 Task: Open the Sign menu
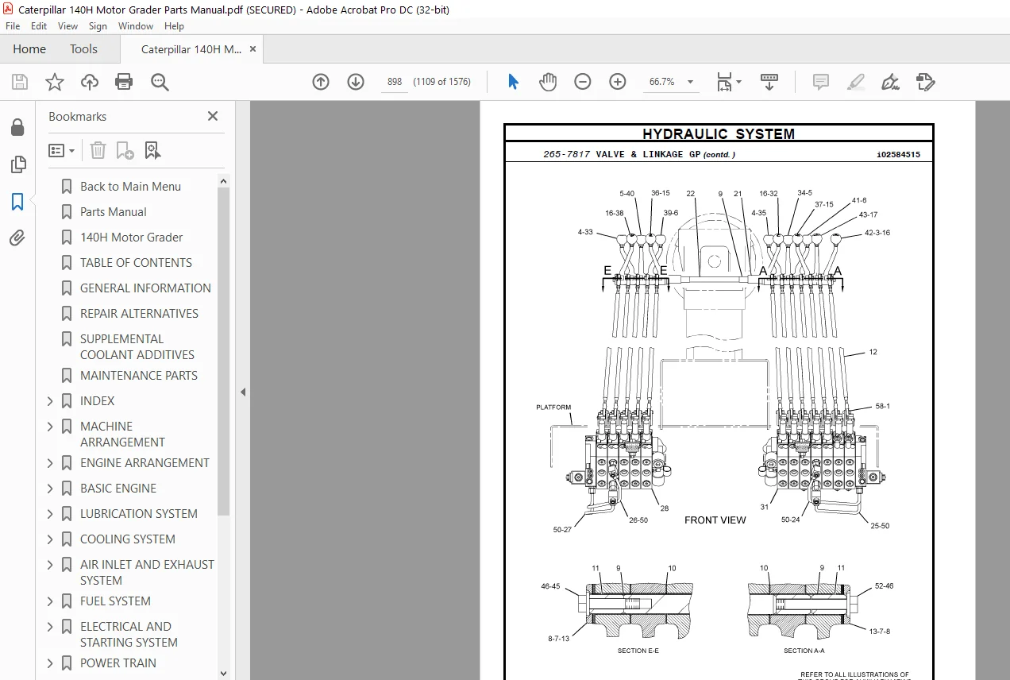click(98, 26)
